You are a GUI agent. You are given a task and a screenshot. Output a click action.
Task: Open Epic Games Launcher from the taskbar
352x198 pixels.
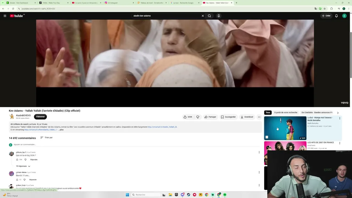(176, 195)
